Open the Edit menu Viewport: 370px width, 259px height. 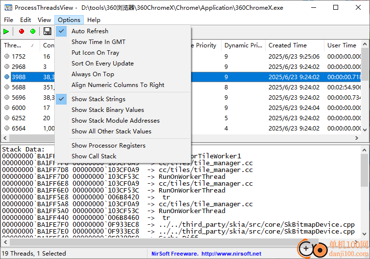25,20
